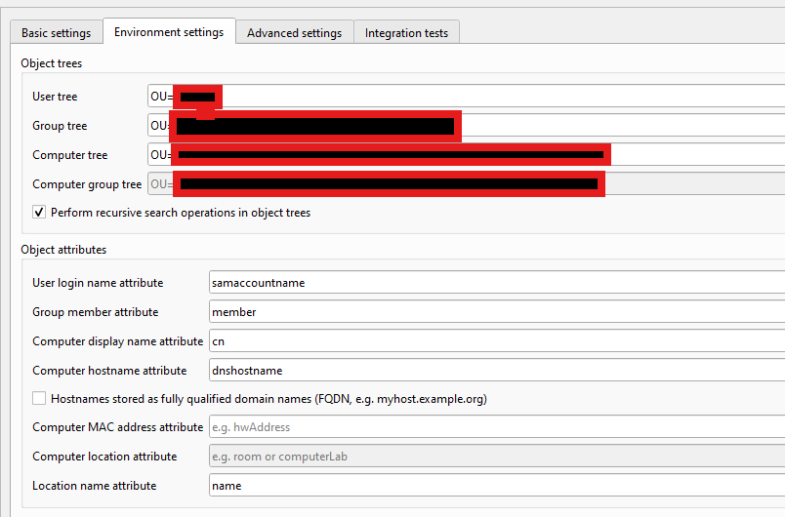
Task: Click the Group member attribute label
Action: (95, 312)
